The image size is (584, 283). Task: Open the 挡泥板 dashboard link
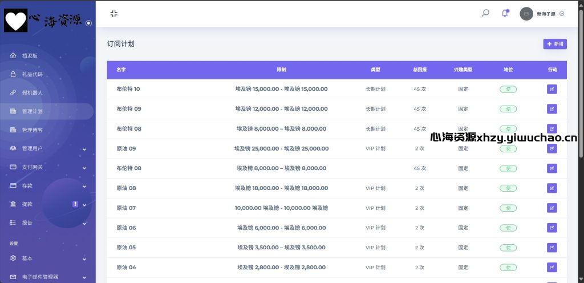[x=30, y=56]
